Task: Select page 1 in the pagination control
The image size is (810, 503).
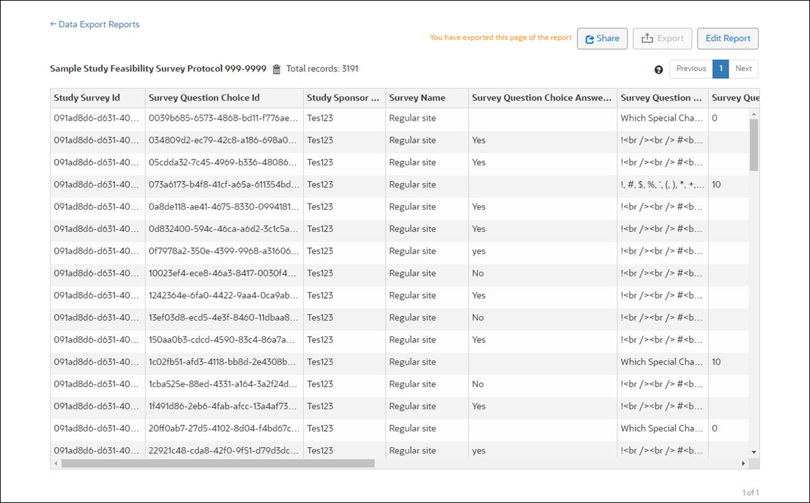Action: pyautogui.click(x=720, y=69)
